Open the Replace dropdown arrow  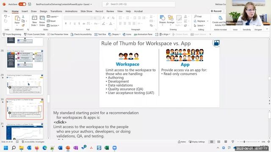click(208, 21)
